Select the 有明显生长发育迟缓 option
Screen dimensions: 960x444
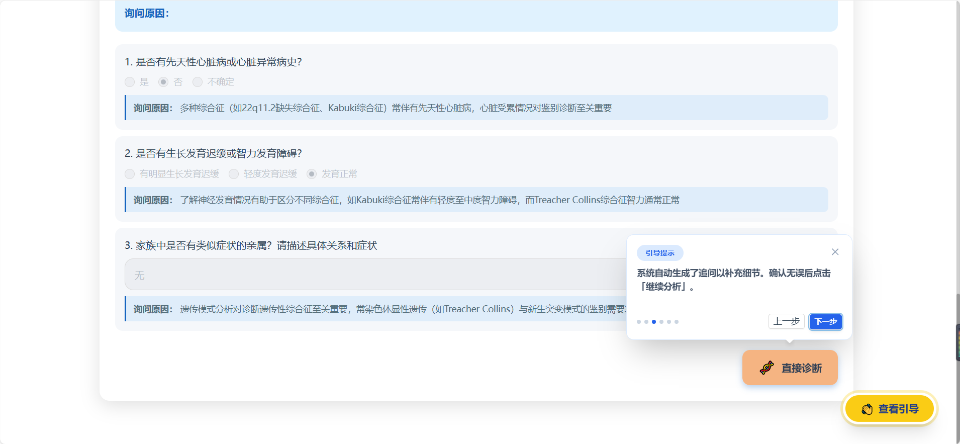point(130,174)
